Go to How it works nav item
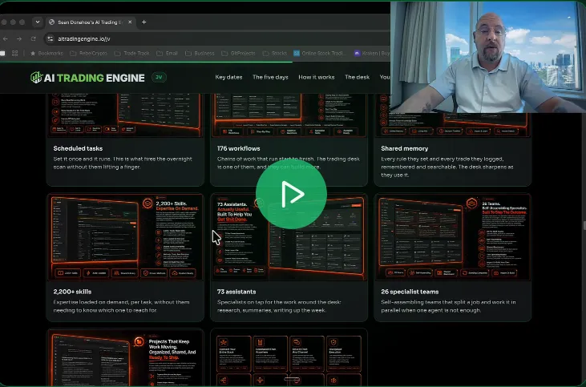Image resolution: width=586 pixels, height=387 pixels. click(x=316, y=77)
